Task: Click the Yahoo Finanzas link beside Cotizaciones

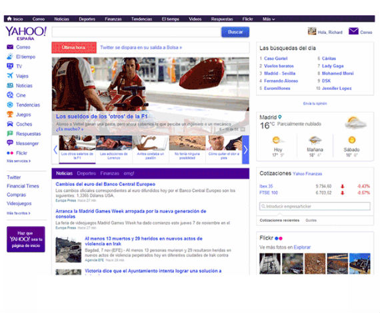Action: tap(307, 174)
